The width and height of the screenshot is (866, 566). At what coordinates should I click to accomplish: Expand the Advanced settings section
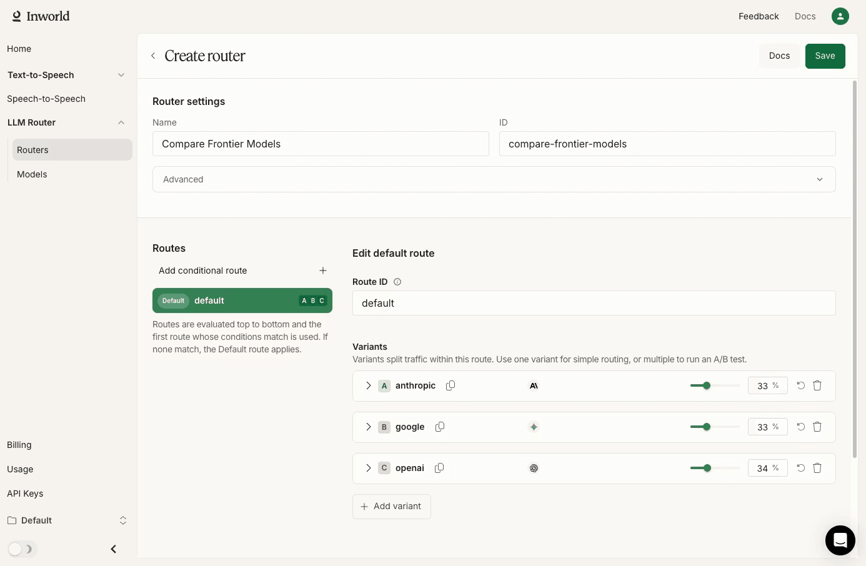[494, 179]
